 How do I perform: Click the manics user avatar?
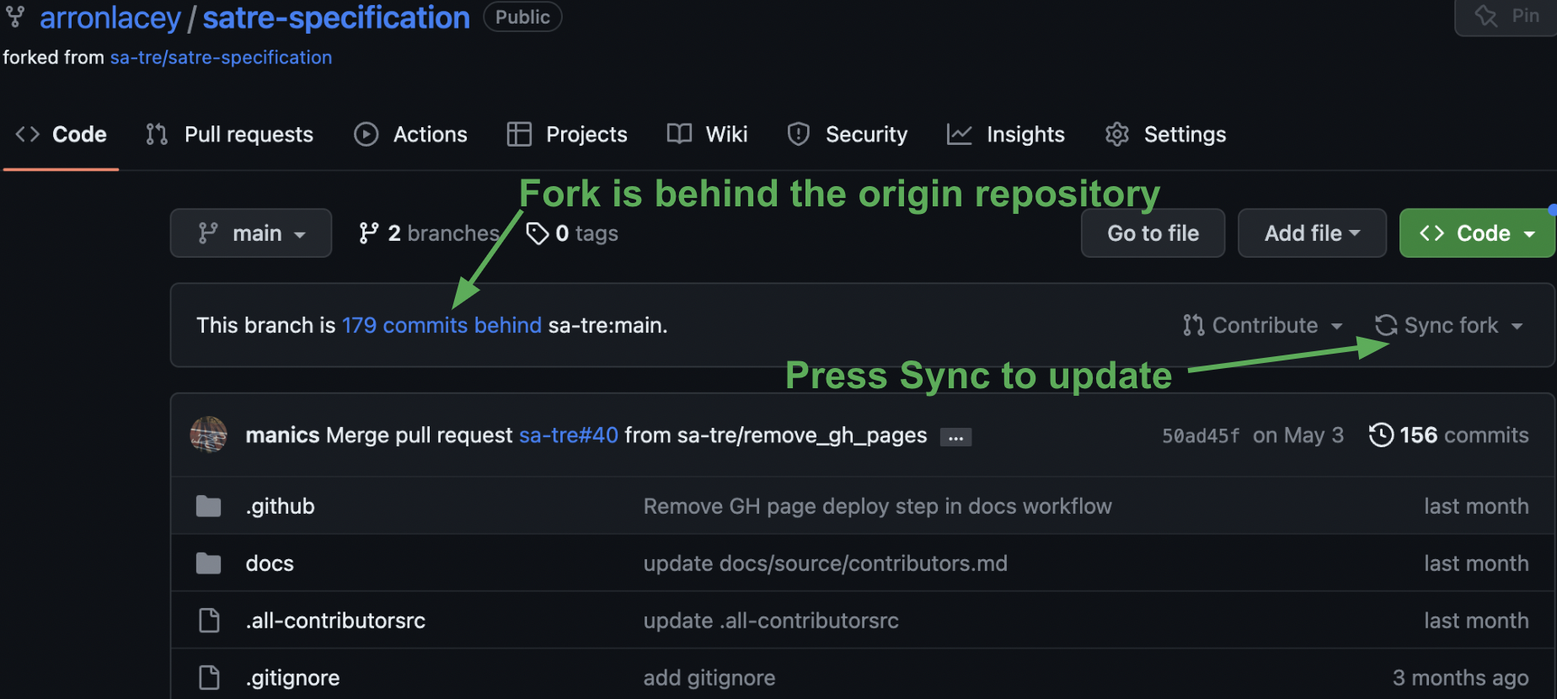(x=209, y=435)
